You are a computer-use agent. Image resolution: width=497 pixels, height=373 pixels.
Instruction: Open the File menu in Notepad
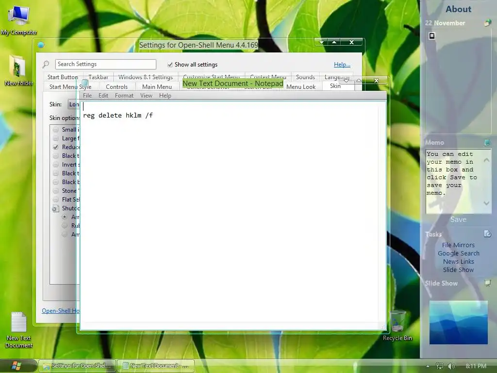tap(87, 96)
